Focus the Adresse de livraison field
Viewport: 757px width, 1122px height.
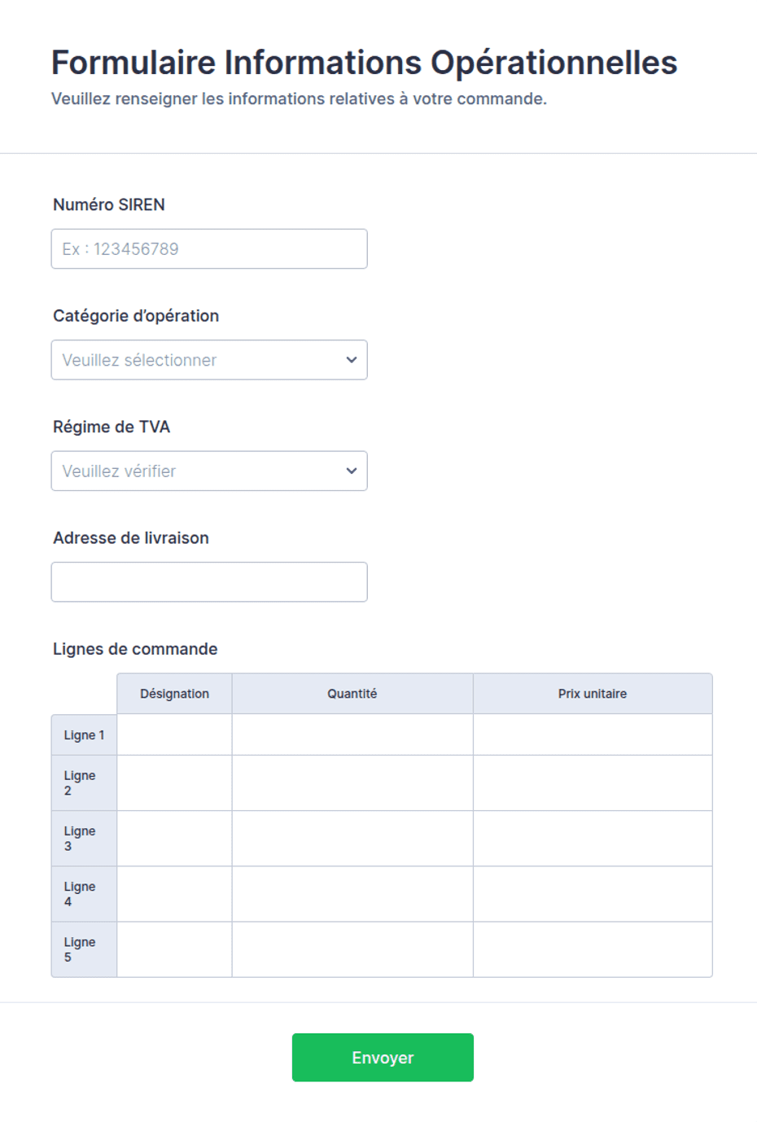209,582
